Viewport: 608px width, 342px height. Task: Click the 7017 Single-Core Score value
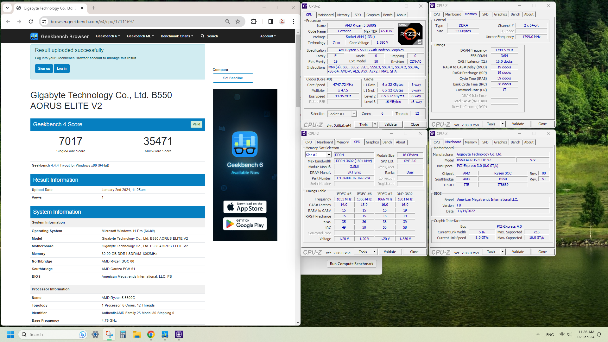point(71,141)
